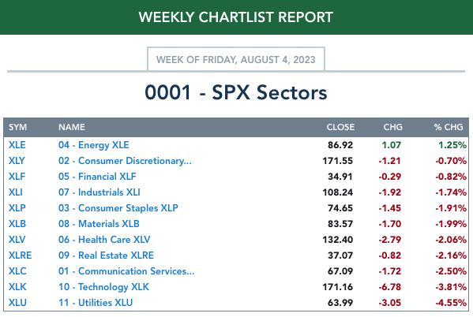The width and height of the screenshot is (473, 317).
Task: Click the XLI symbol link
Action: [15, 192]
